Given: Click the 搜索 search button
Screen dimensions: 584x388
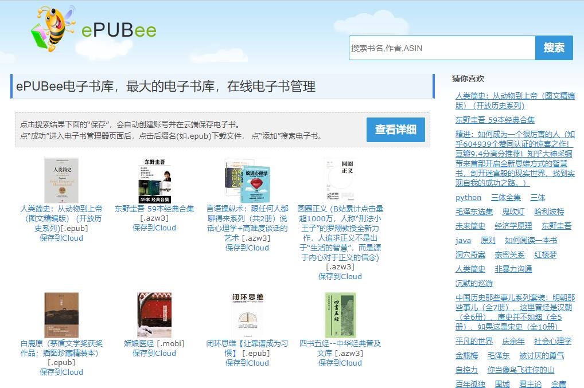Looking at the screenshot, I should click(554, 48).
